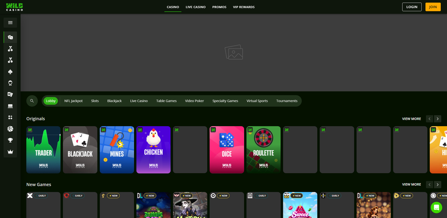Open the trophy tournaments sidebar icon

pos(10,140)
